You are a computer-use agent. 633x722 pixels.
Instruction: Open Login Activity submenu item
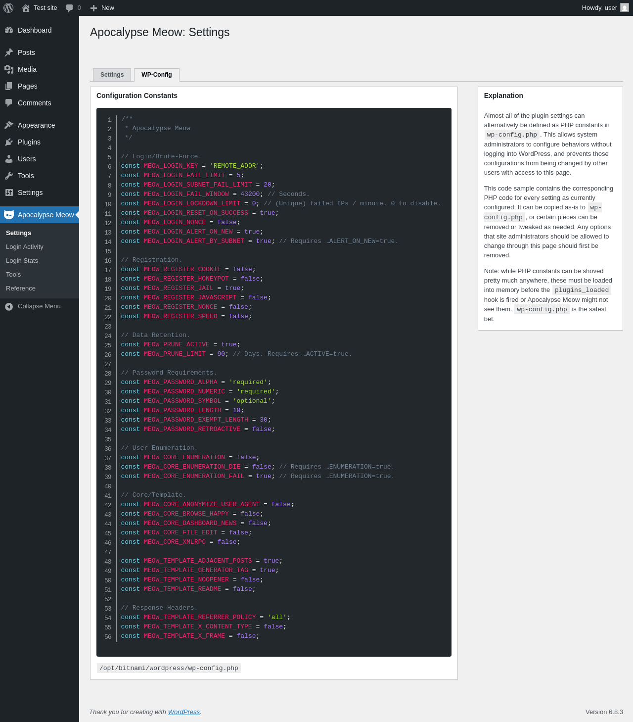click(25, 247)
